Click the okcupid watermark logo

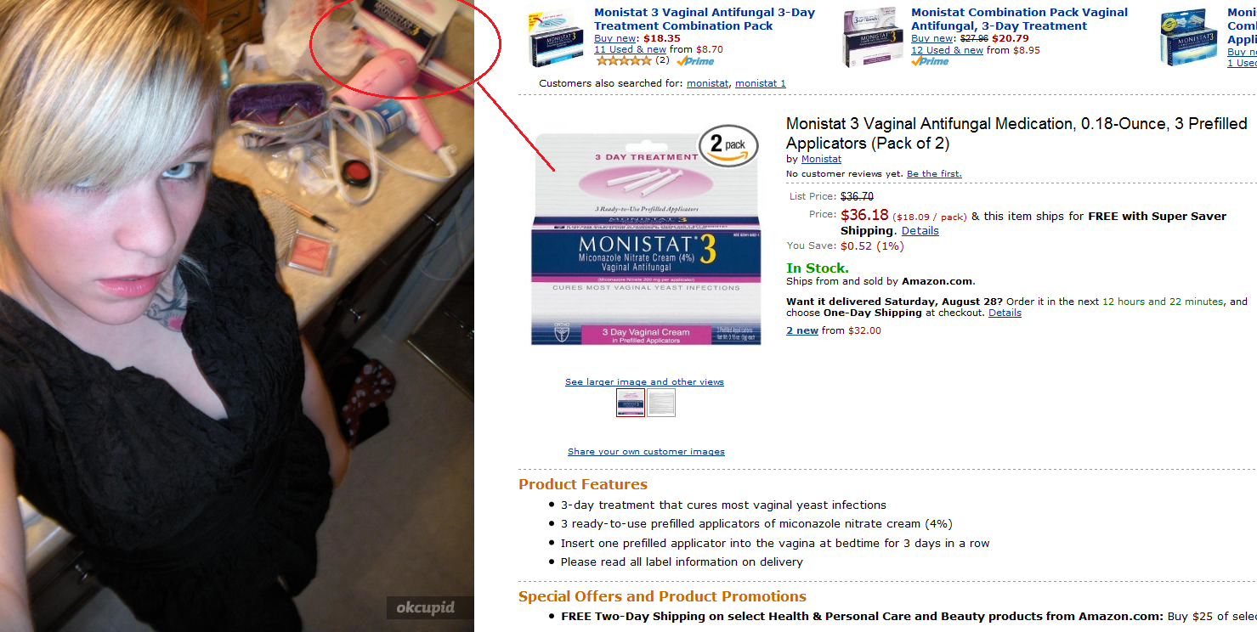425,607
